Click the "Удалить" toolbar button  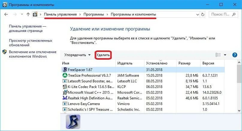[103, 55]
